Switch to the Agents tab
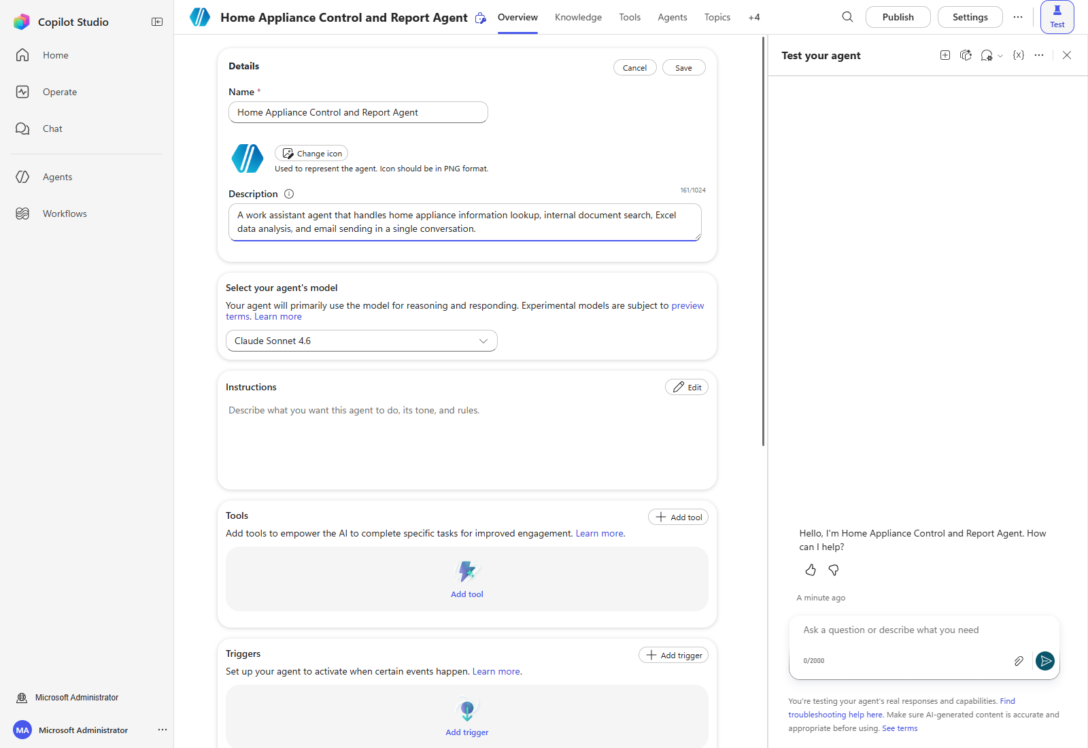1088x748 pixels. (x=673, y=17)
